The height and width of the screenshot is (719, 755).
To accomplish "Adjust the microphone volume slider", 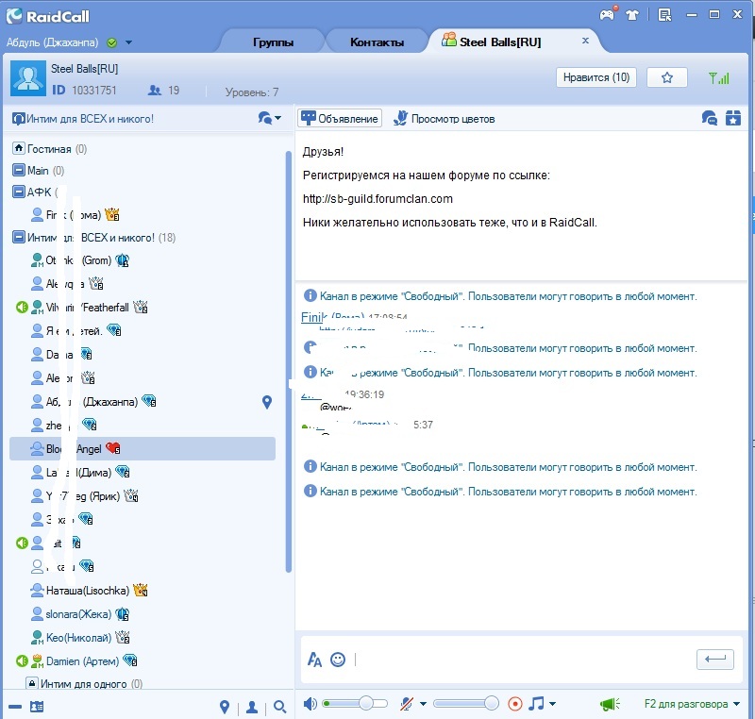I will pyautogui.click(x=465, y=704).
